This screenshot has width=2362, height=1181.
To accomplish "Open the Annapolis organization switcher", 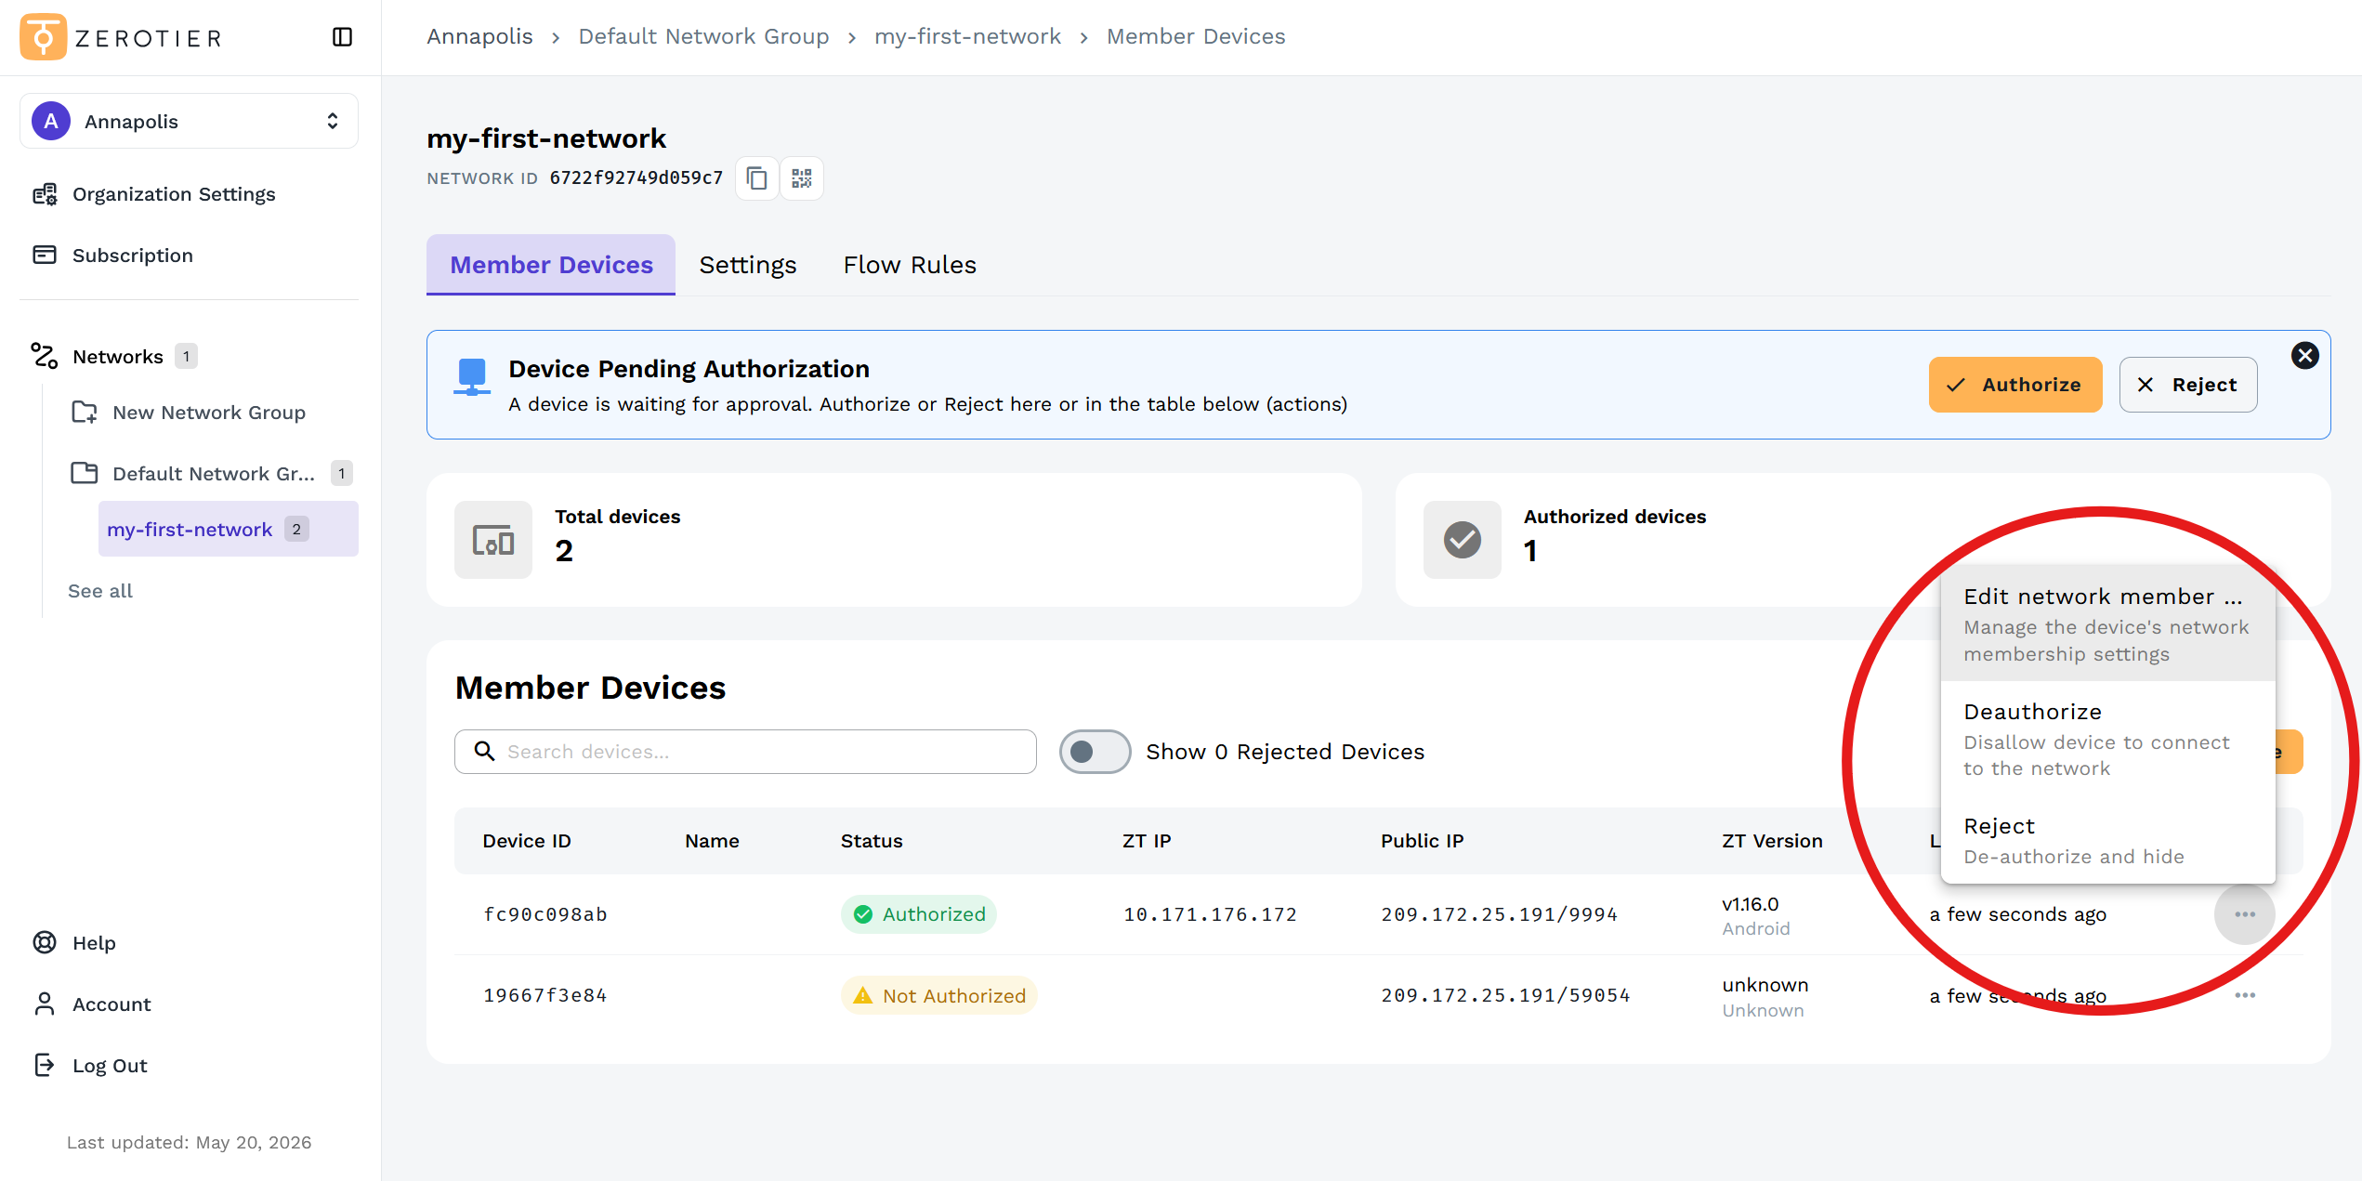I will (189, 121).
